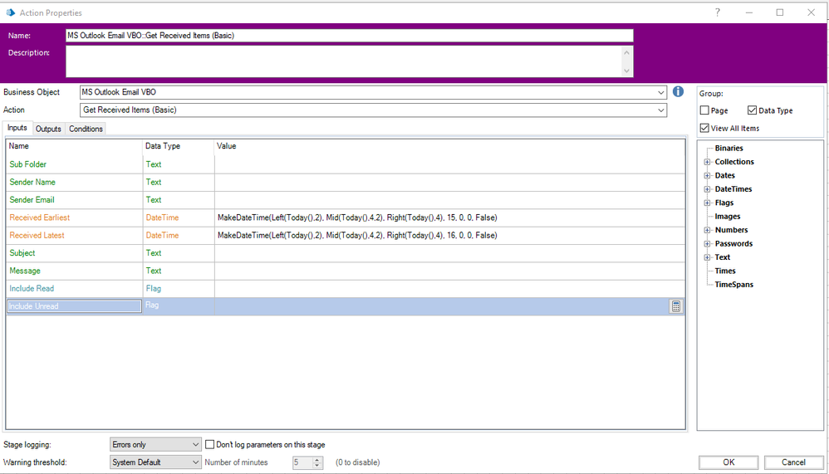829x474 pixels.
Task: Select the TimeSpans tree item
Action: pyautogui.click(x=733, y=284)
